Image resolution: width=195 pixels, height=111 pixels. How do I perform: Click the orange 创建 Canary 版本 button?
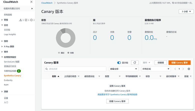tap(179, 63)
